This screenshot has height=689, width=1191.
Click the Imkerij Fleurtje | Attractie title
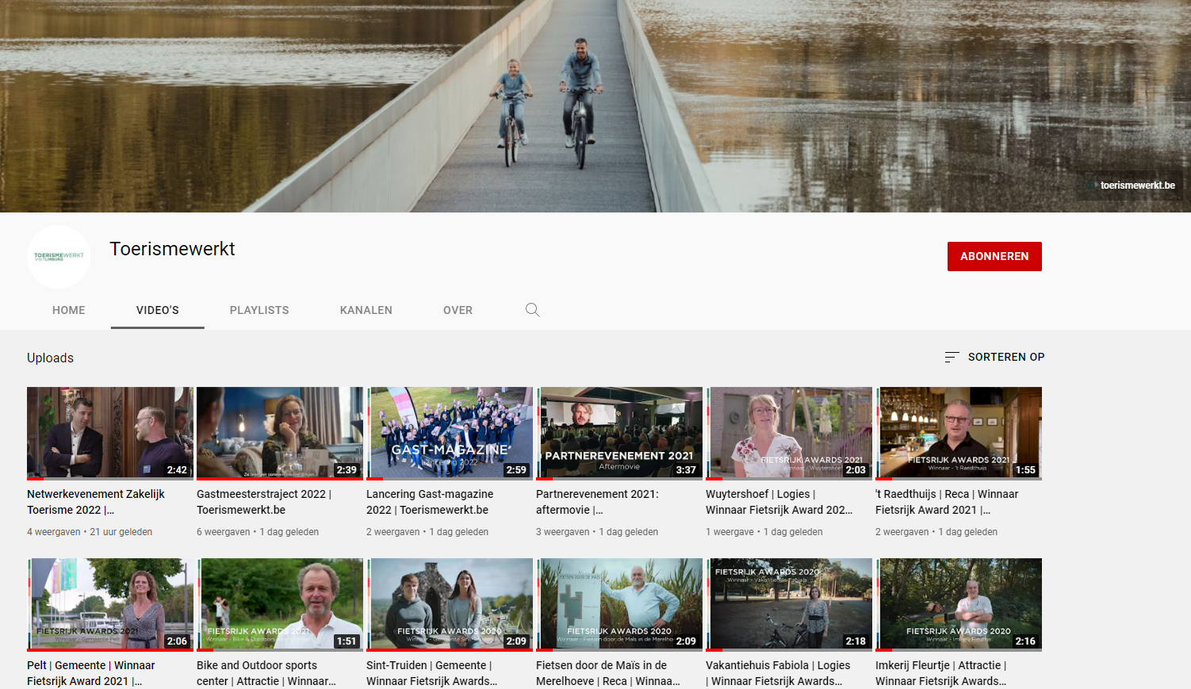tap(941, 673)
